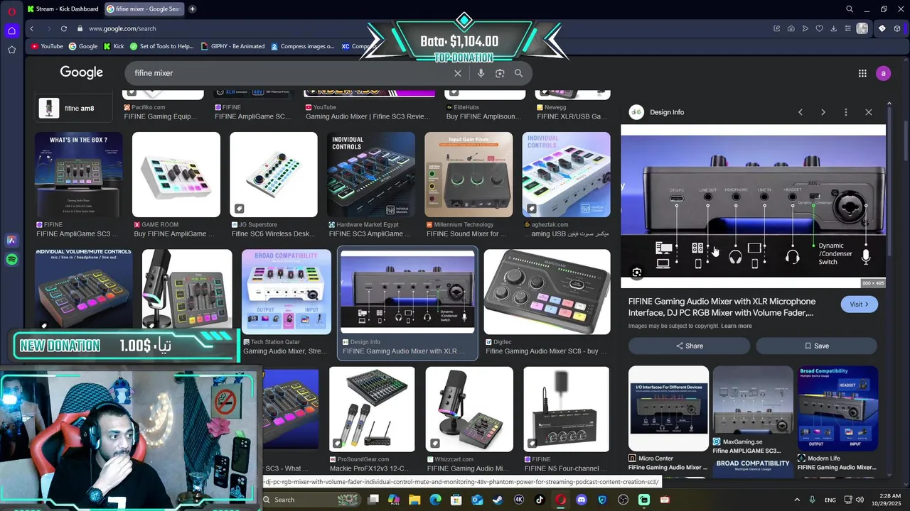
Task: Open the Whizzcart FIFINE mic thumbnail
Action: (x=469, y=410)
